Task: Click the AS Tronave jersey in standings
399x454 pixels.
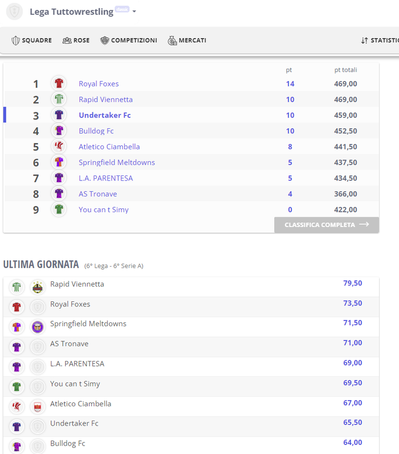Action: click(59, 194)
